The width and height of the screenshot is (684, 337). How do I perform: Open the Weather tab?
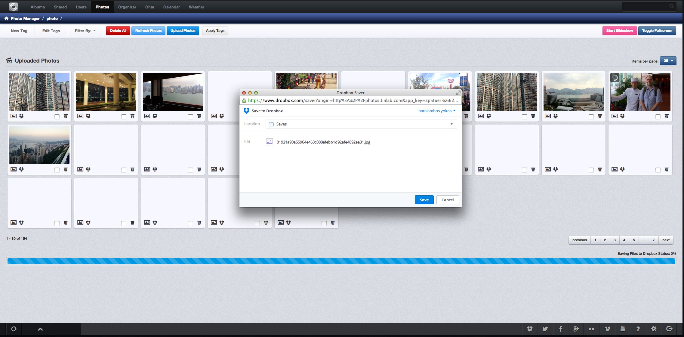click(x=196, y=7)
